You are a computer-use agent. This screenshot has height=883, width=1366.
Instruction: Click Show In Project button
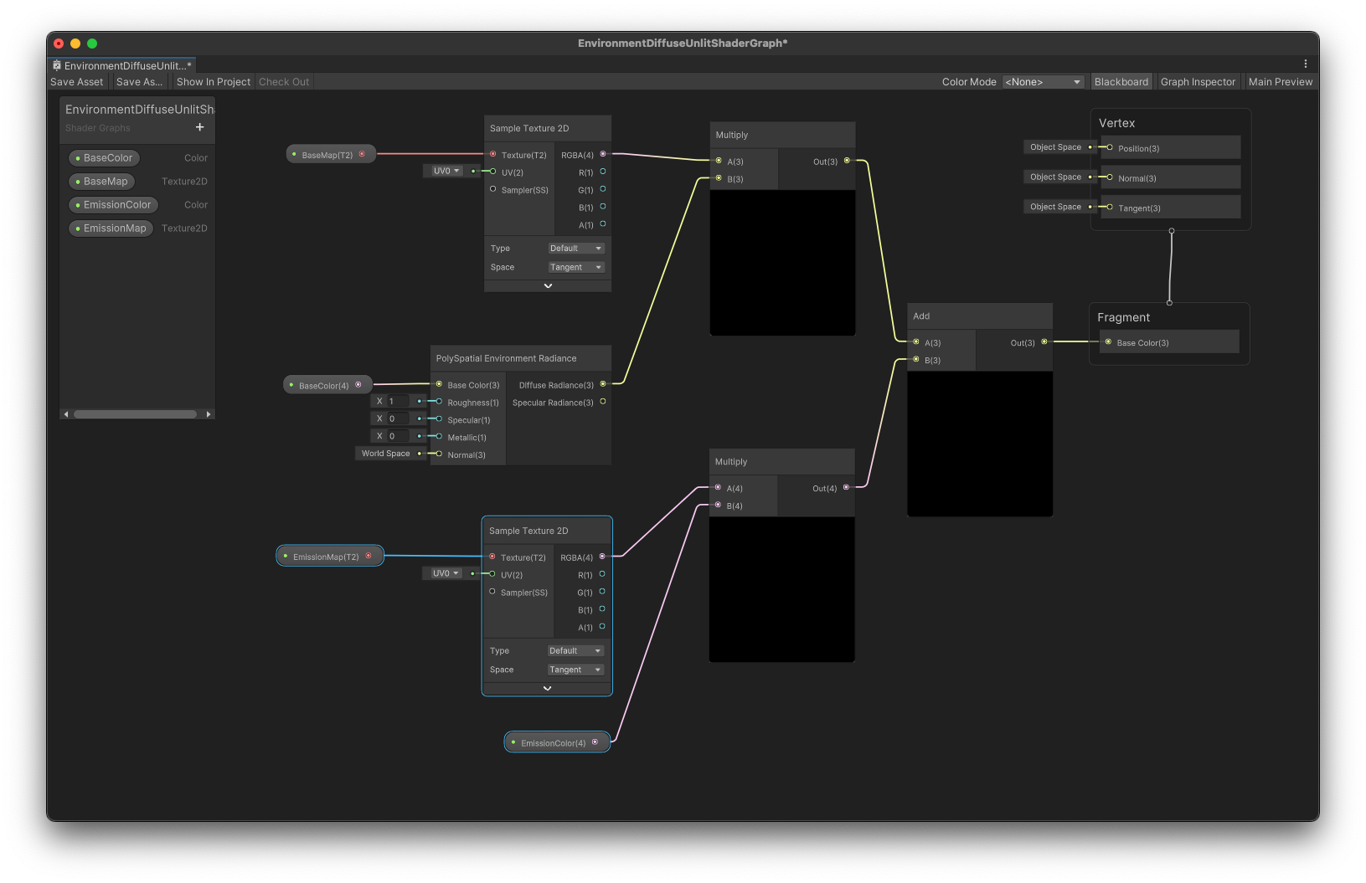pyautogui.click(x=213, y=81)
